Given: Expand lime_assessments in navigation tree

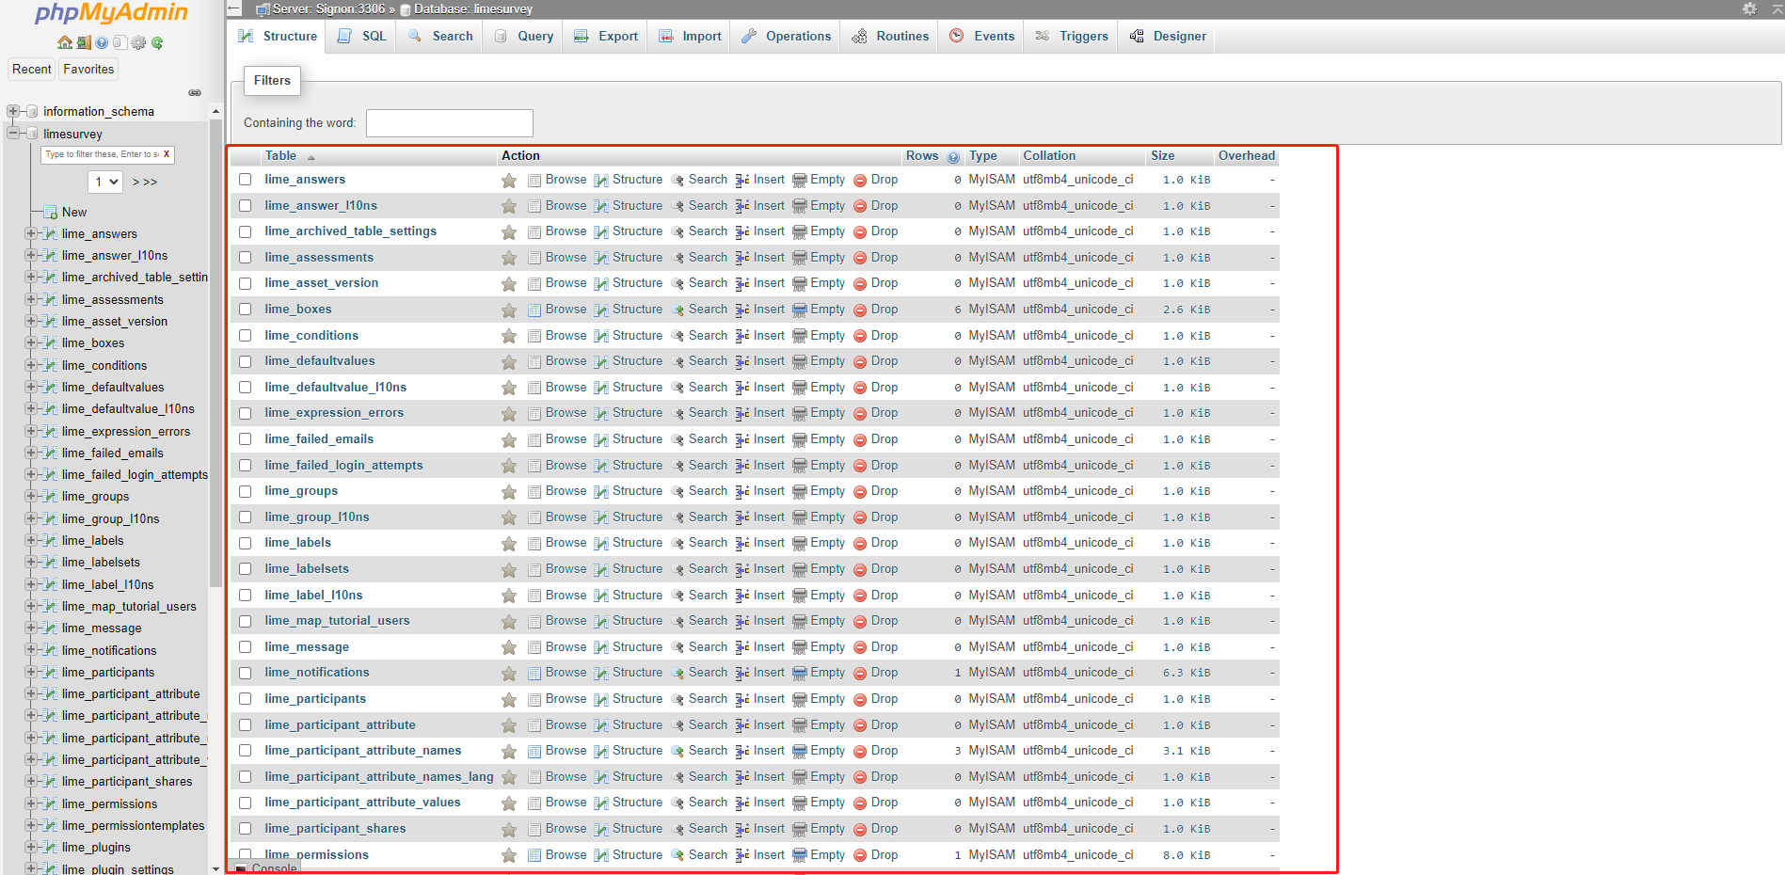Looking at the screenshot, I should point(31,300).
